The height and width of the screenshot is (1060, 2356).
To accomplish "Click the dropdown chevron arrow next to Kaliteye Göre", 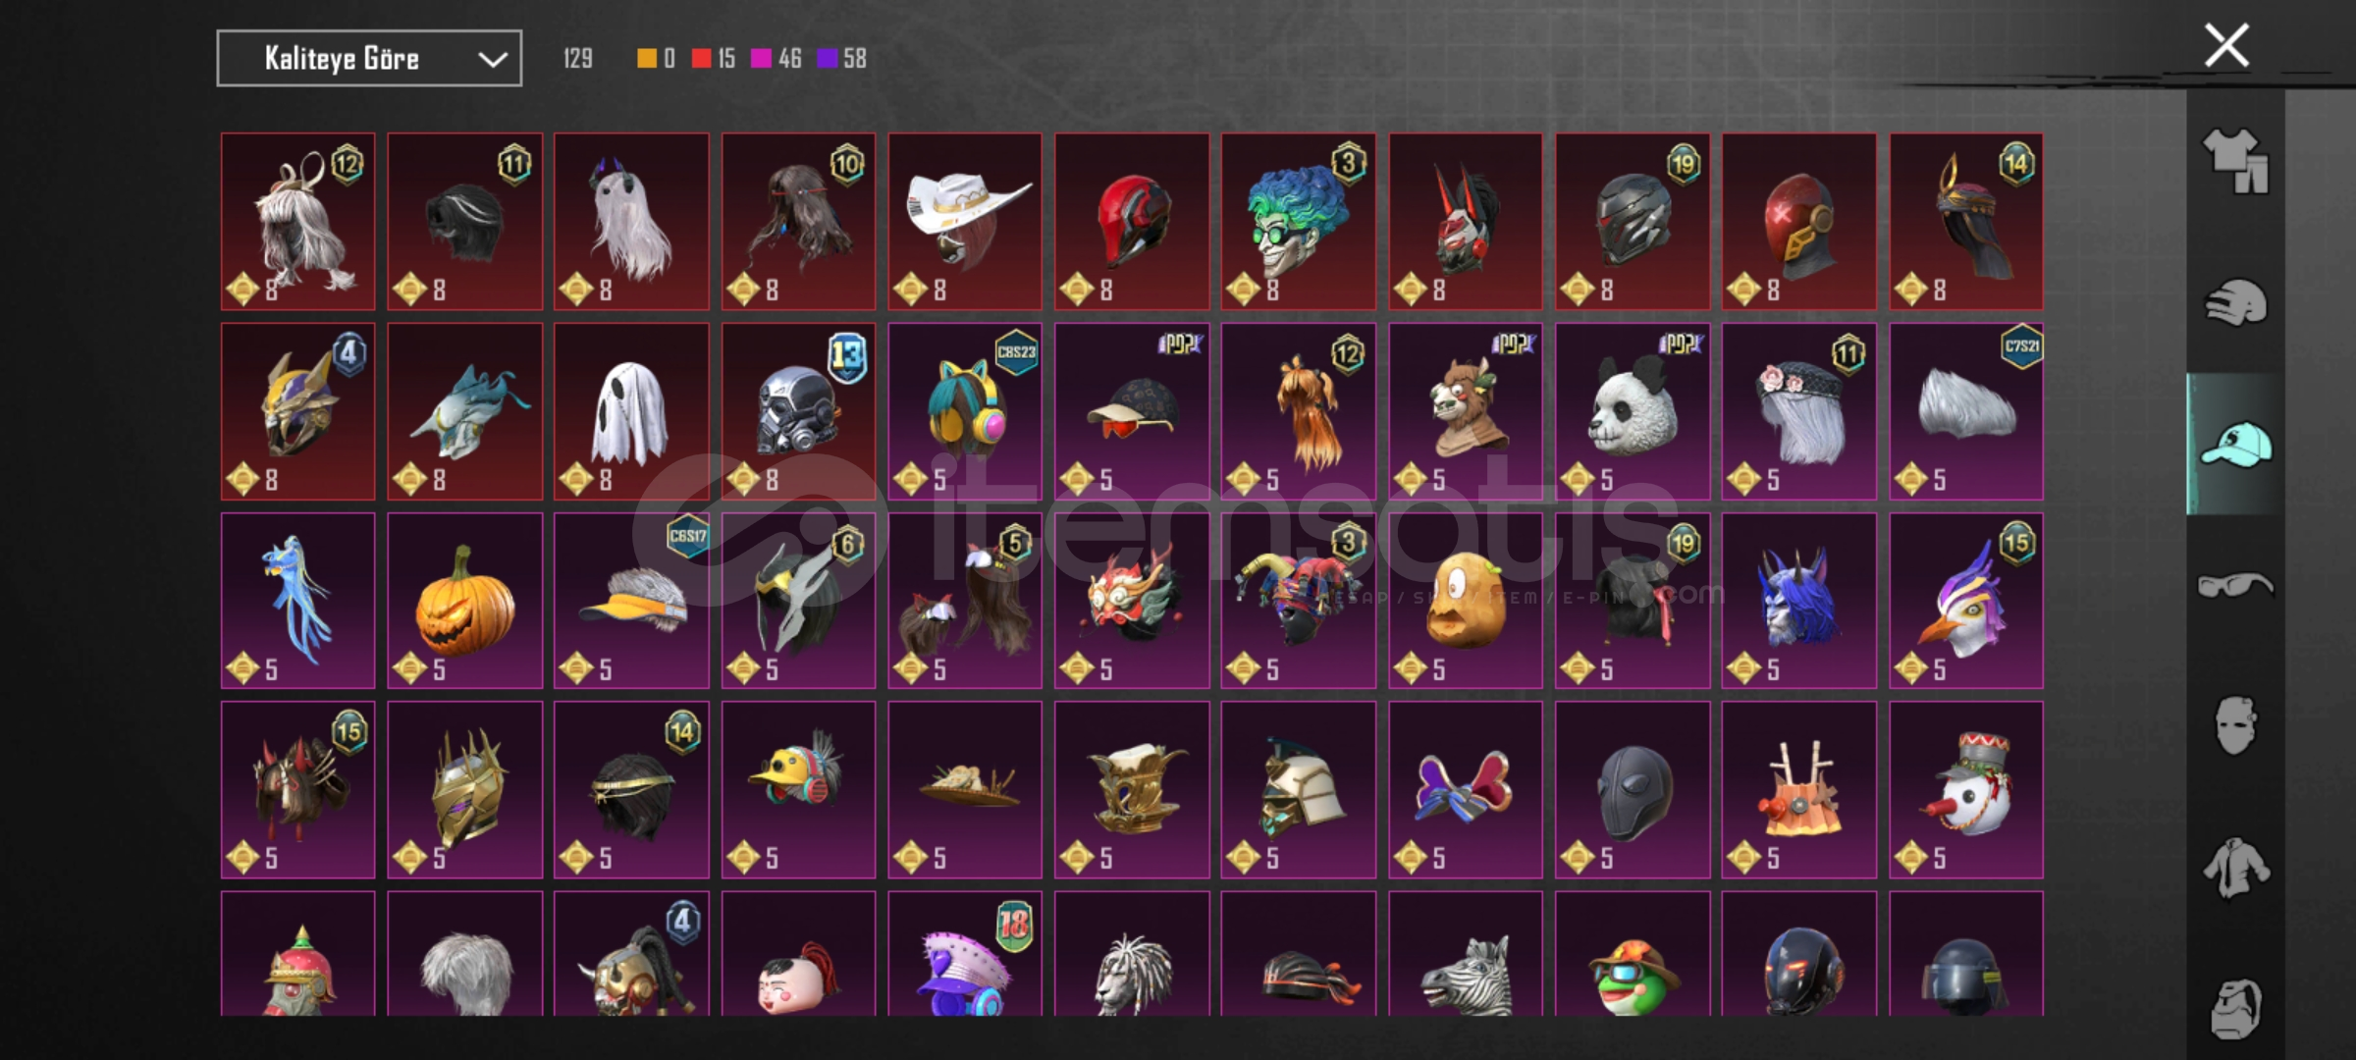I will [x=492, y=60].
